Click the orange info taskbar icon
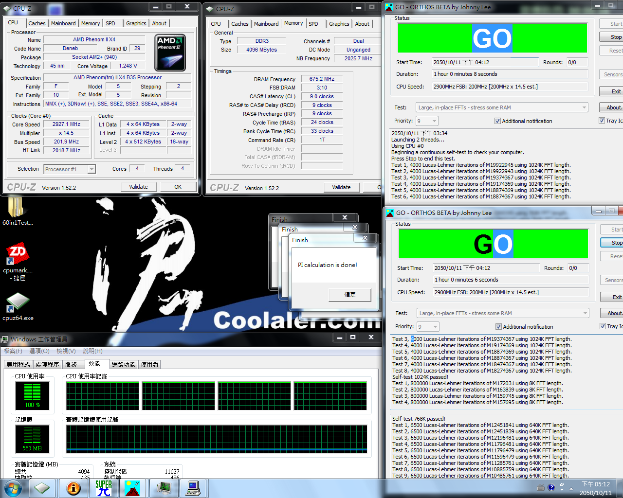 point(73,488)
